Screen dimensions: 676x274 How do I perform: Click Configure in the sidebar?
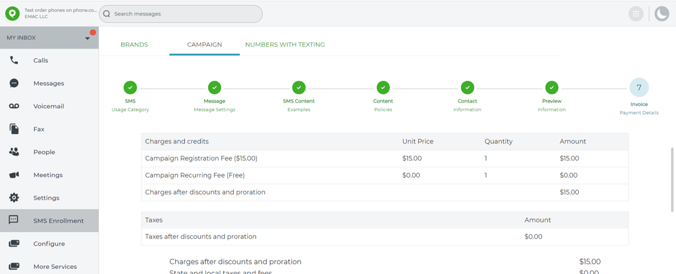49,244
